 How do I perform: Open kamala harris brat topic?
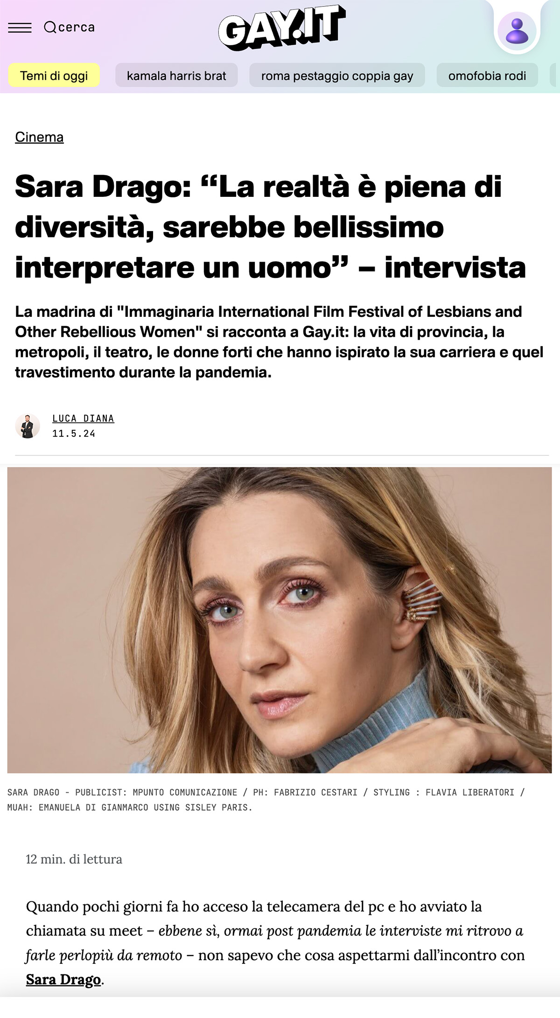pos(176,76)
